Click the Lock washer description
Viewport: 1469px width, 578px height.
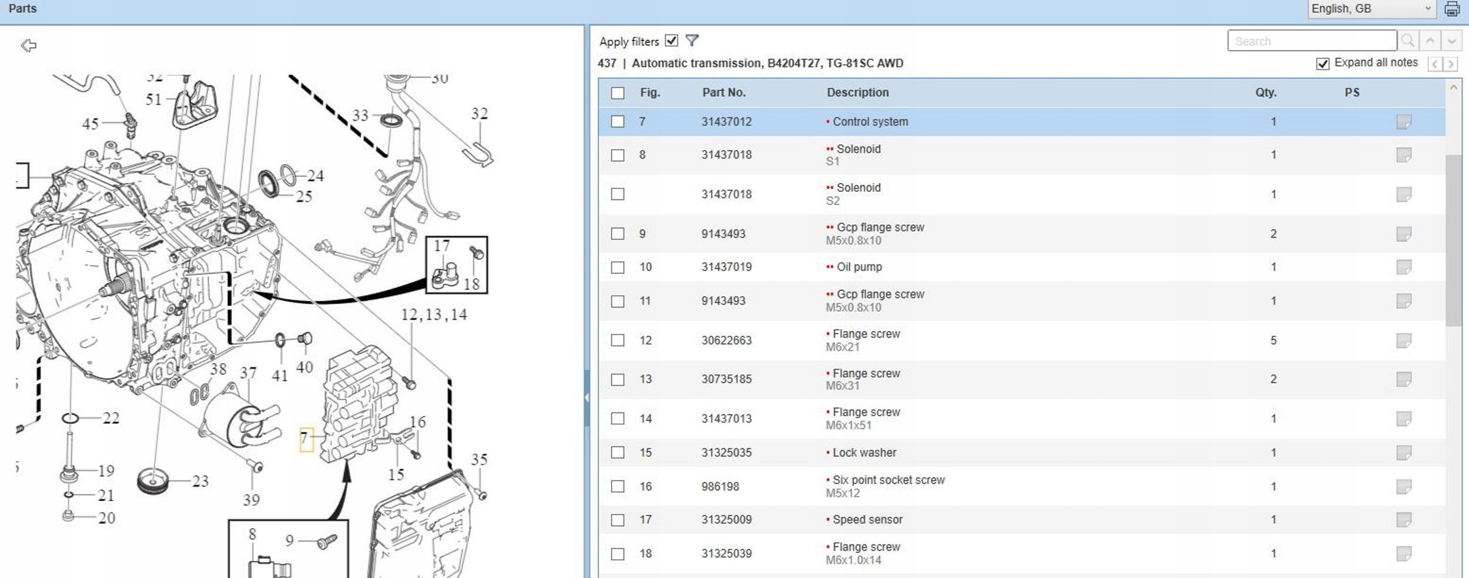click(x=864, y=452)
